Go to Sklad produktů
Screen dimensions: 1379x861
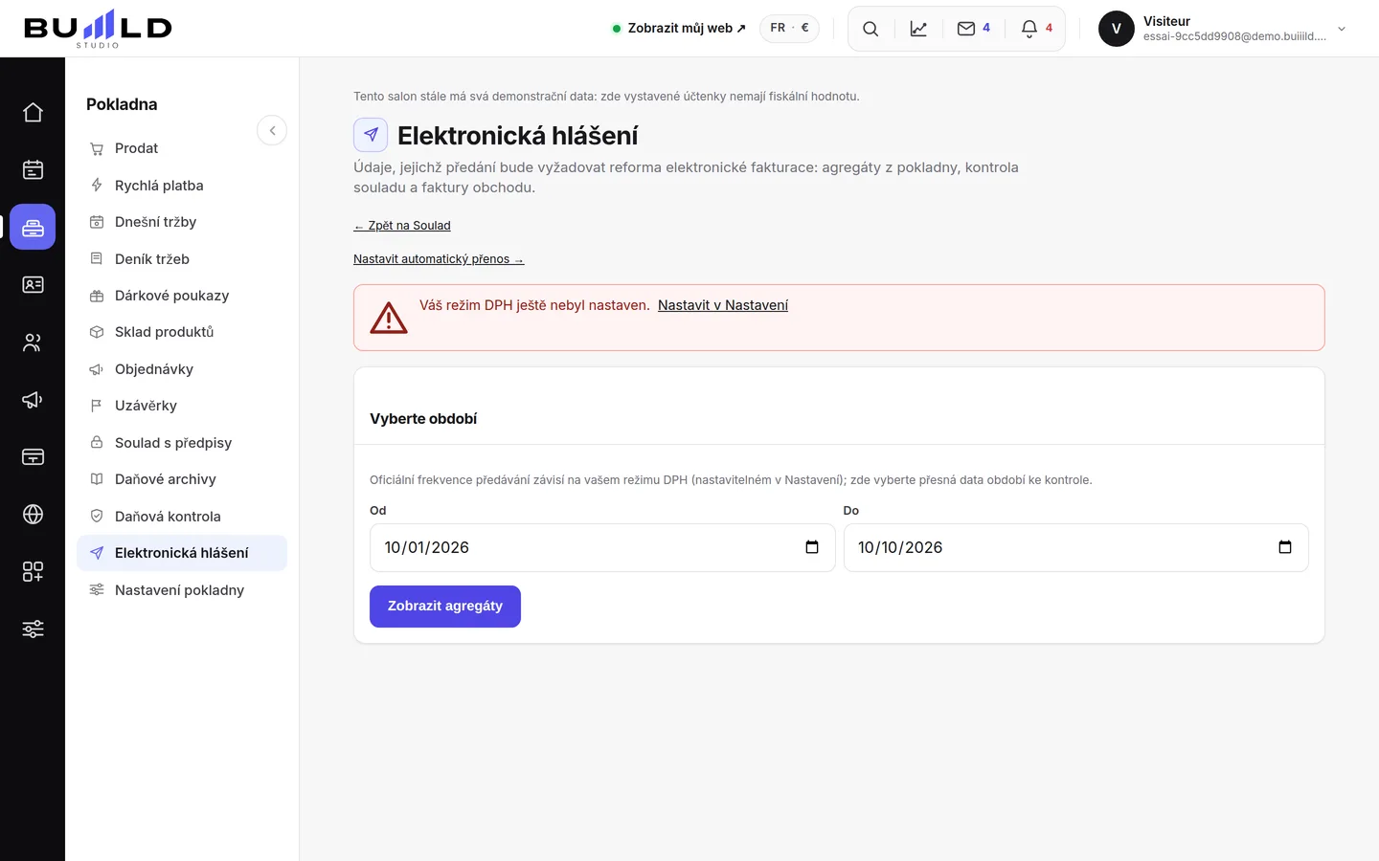[182, 332]
